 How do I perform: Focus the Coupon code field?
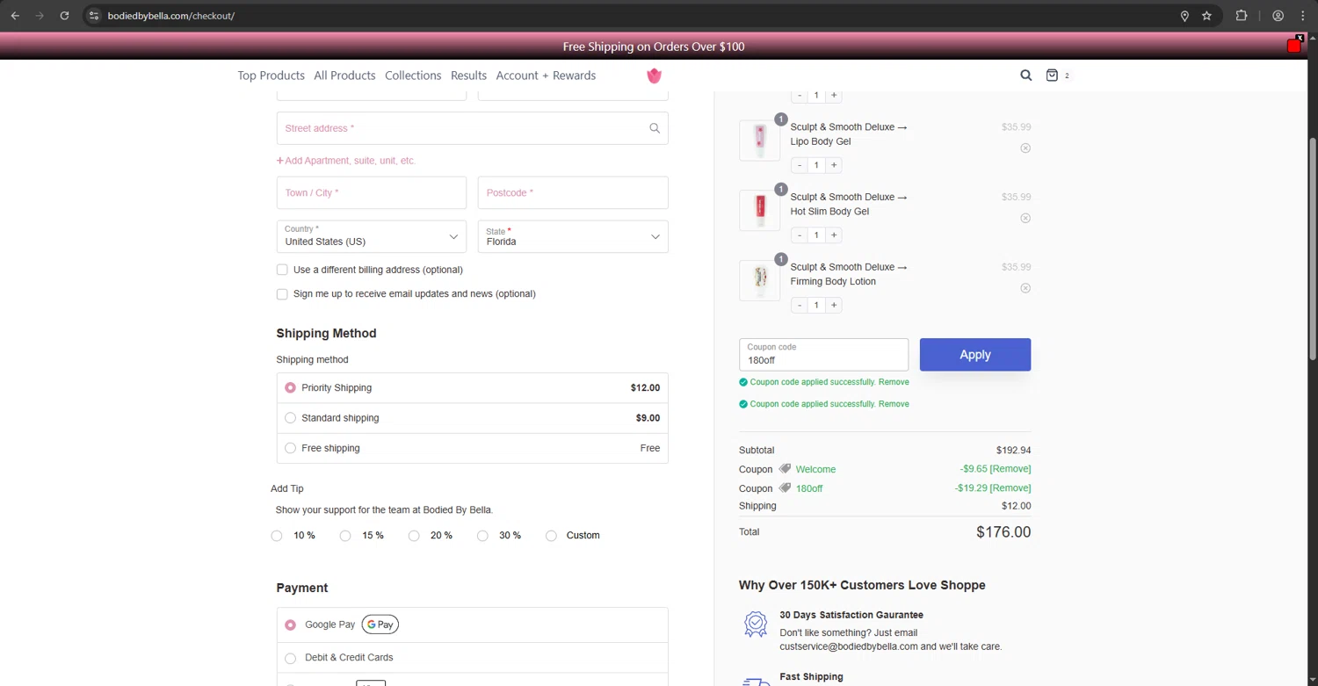[823, 355]
